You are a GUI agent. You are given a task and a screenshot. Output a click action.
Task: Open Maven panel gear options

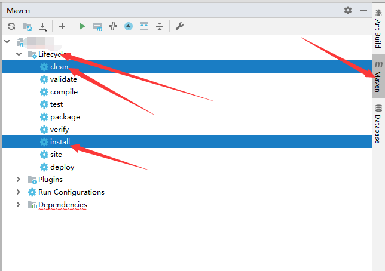coord(348,10)
